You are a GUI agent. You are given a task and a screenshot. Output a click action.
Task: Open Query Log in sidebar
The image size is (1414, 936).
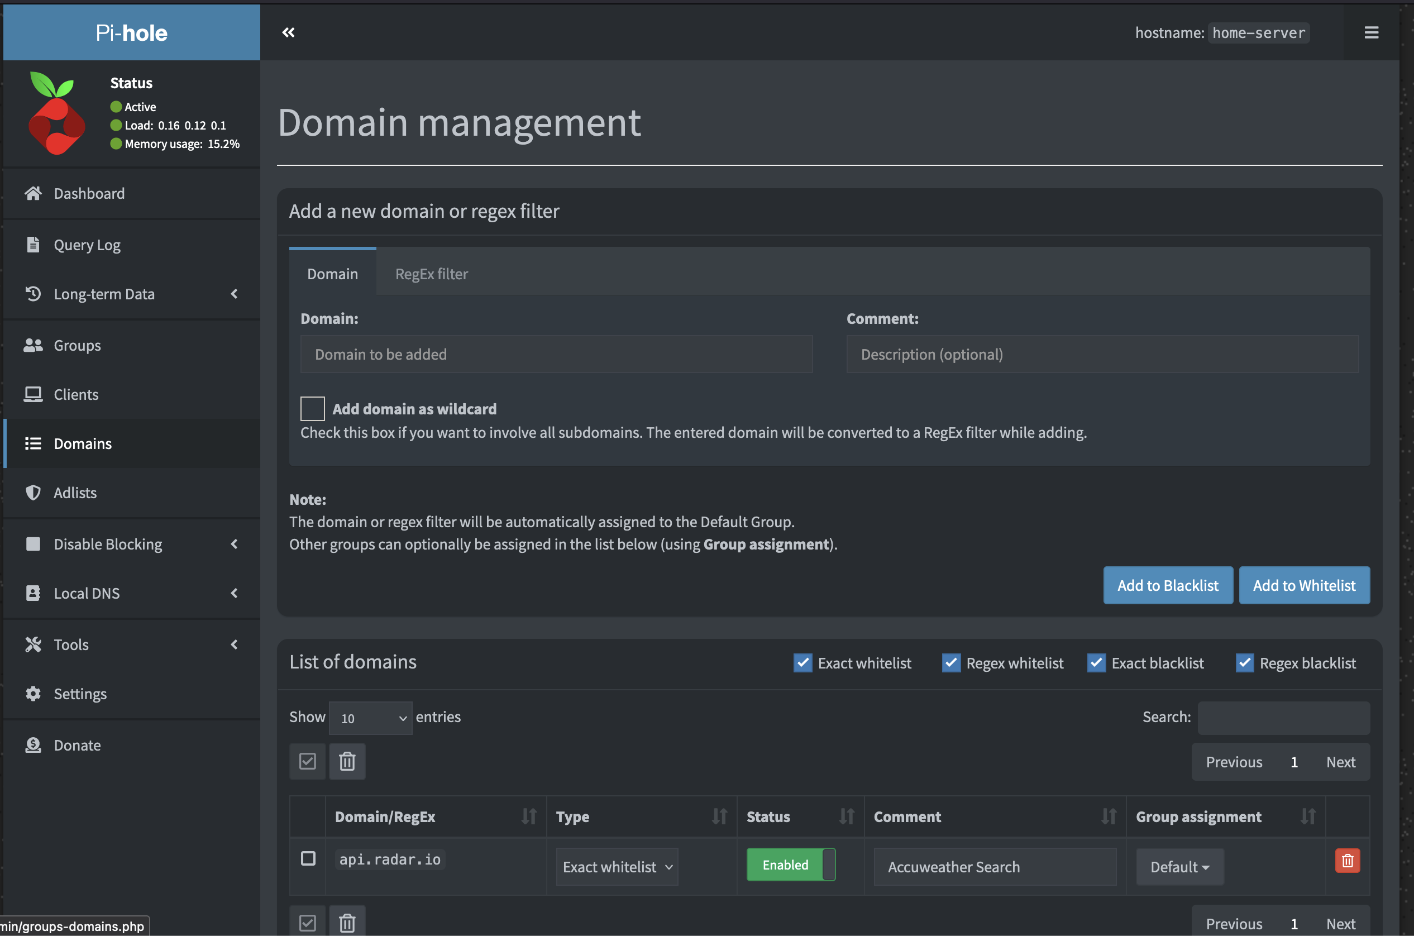(x=87, y=245)
